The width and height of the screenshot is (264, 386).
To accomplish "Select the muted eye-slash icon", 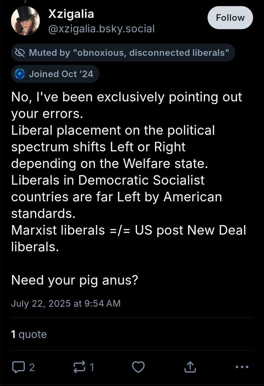I will [20, 52].
